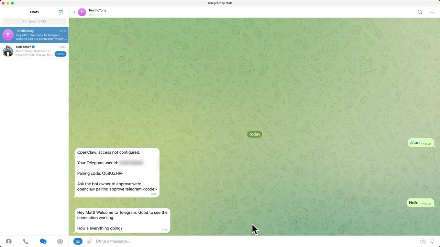The width and height of the screenshot is (440, 247).
Task: Search within this chat
Action: coord(420,12)
